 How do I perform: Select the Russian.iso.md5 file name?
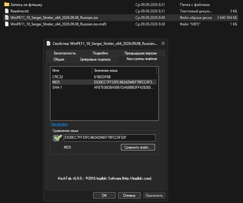pos(58,24)
